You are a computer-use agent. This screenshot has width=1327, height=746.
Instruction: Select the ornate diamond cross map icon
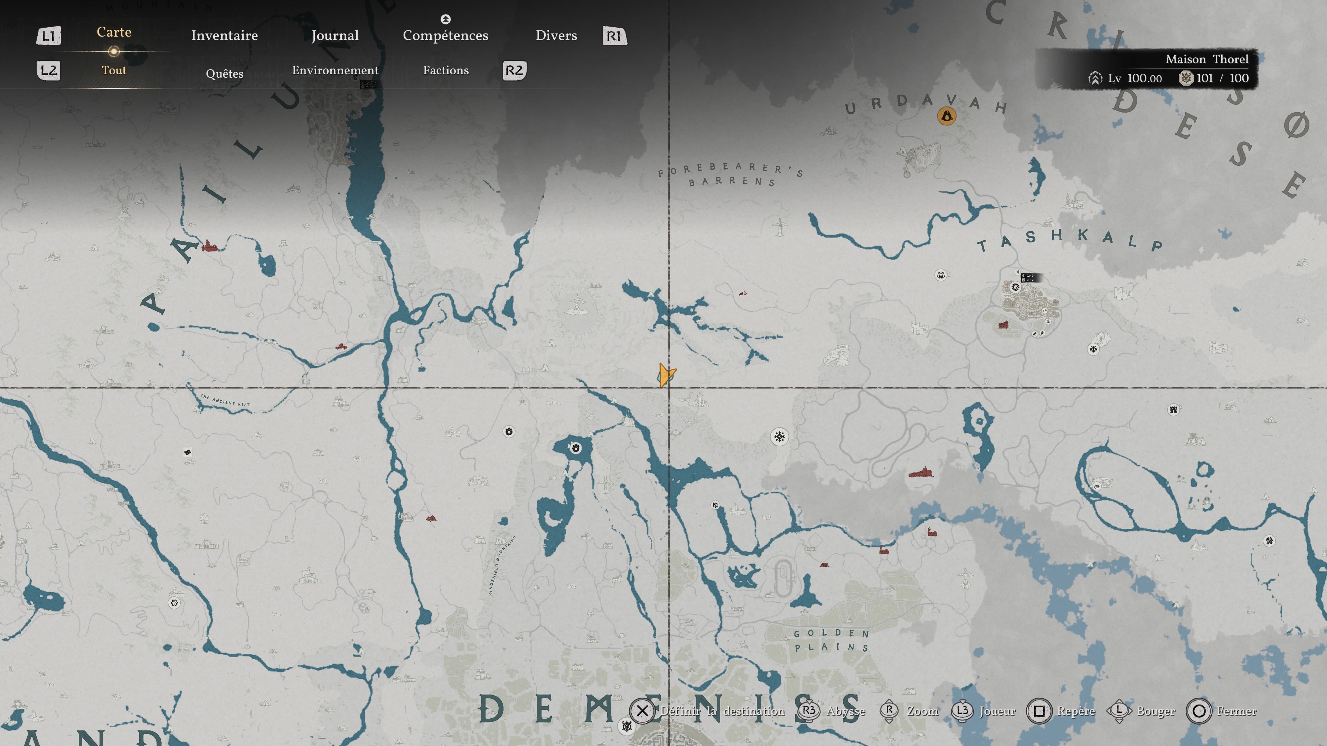779,437
